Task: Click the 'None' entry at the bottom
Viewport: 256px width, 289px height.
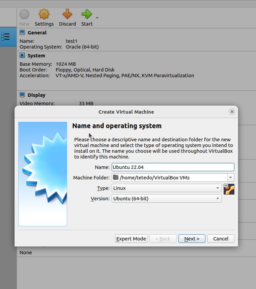Action: point(26,253)
